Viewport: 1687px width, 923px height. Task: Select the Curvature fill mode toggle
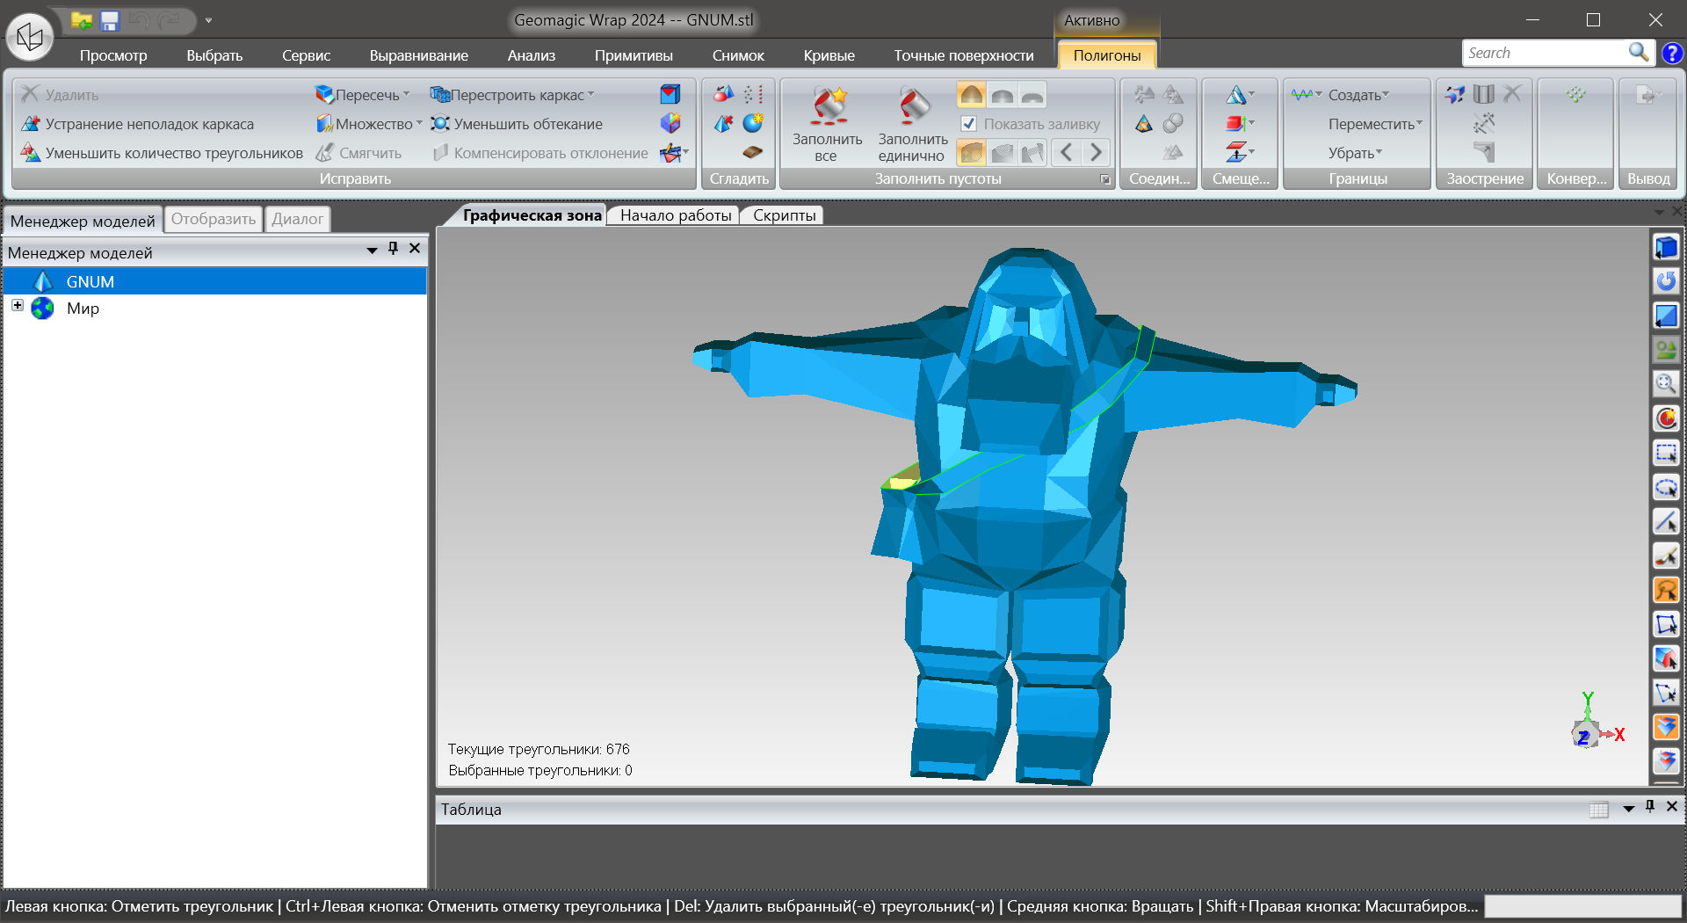pyautogui.click(x=971, y=94)
